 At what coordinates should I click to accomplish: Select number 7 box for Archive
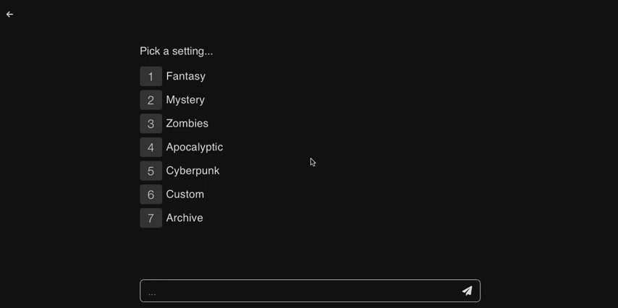[151, 218]
